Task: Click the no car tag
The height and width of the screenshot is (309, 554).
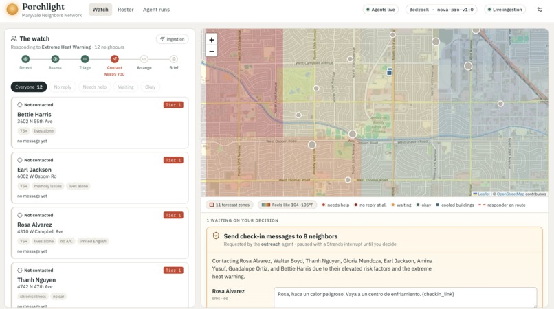Action: pyautogui.click(x=58, y=296)
